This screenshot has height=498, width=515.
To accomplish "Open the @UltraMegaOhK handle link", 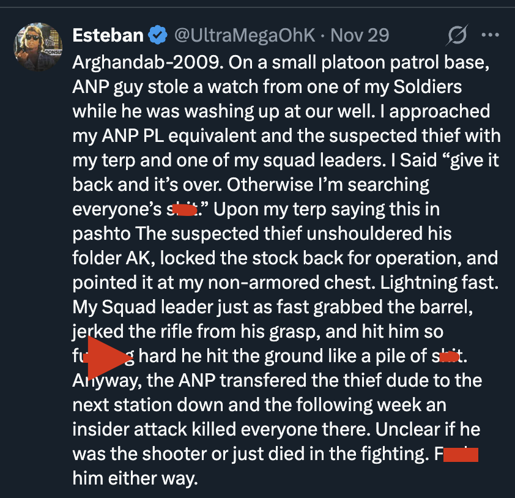I will coord(245,35).
